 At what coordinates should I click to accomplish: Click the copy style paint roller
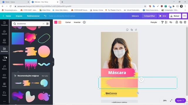pos(162,22)
